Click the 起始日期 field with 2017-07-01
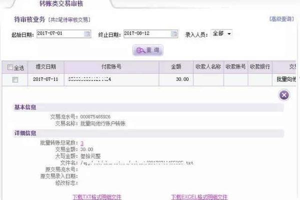 [63, 33]
